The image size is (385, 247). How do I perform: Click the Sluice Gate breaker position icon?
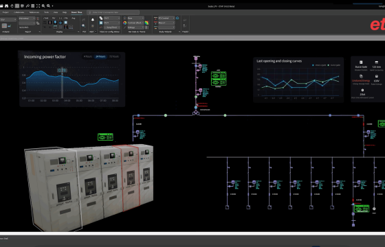[361, 62]
